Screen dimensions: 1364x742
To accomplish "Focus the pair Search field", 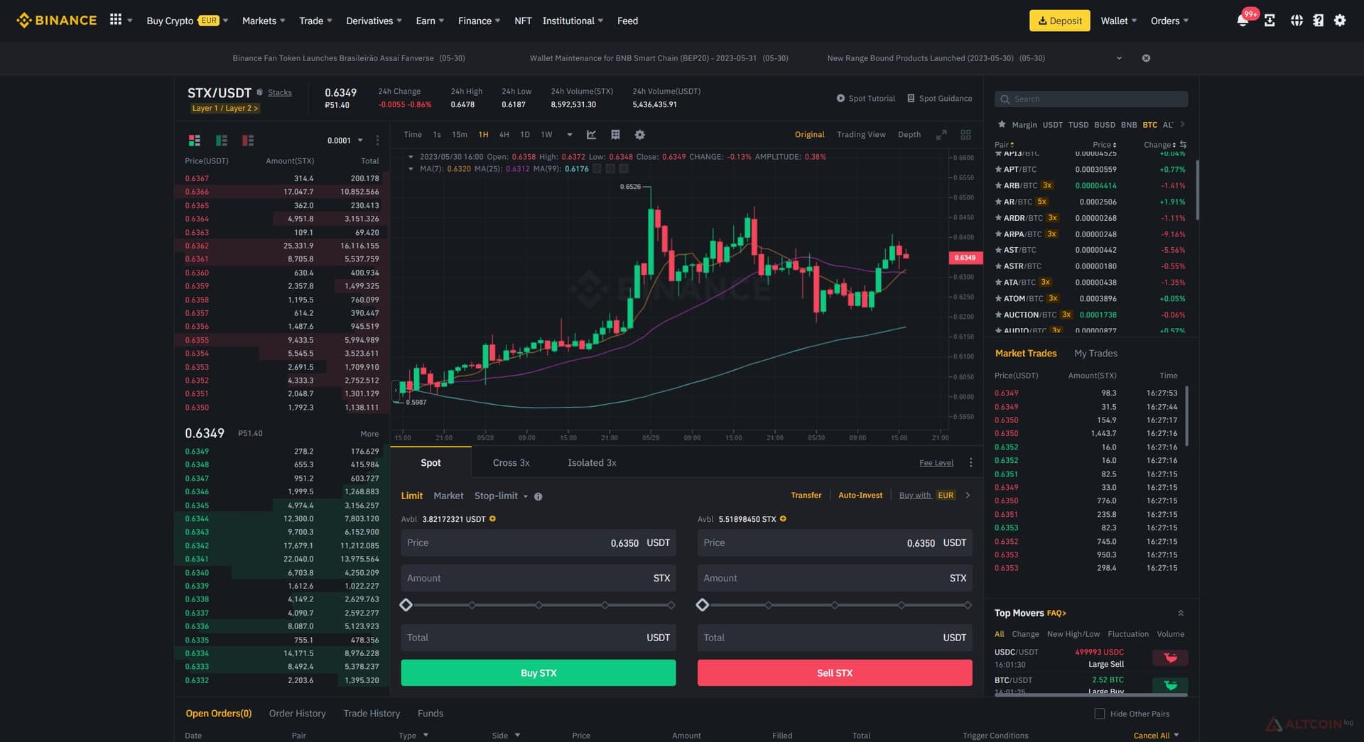I will 1091,99.
